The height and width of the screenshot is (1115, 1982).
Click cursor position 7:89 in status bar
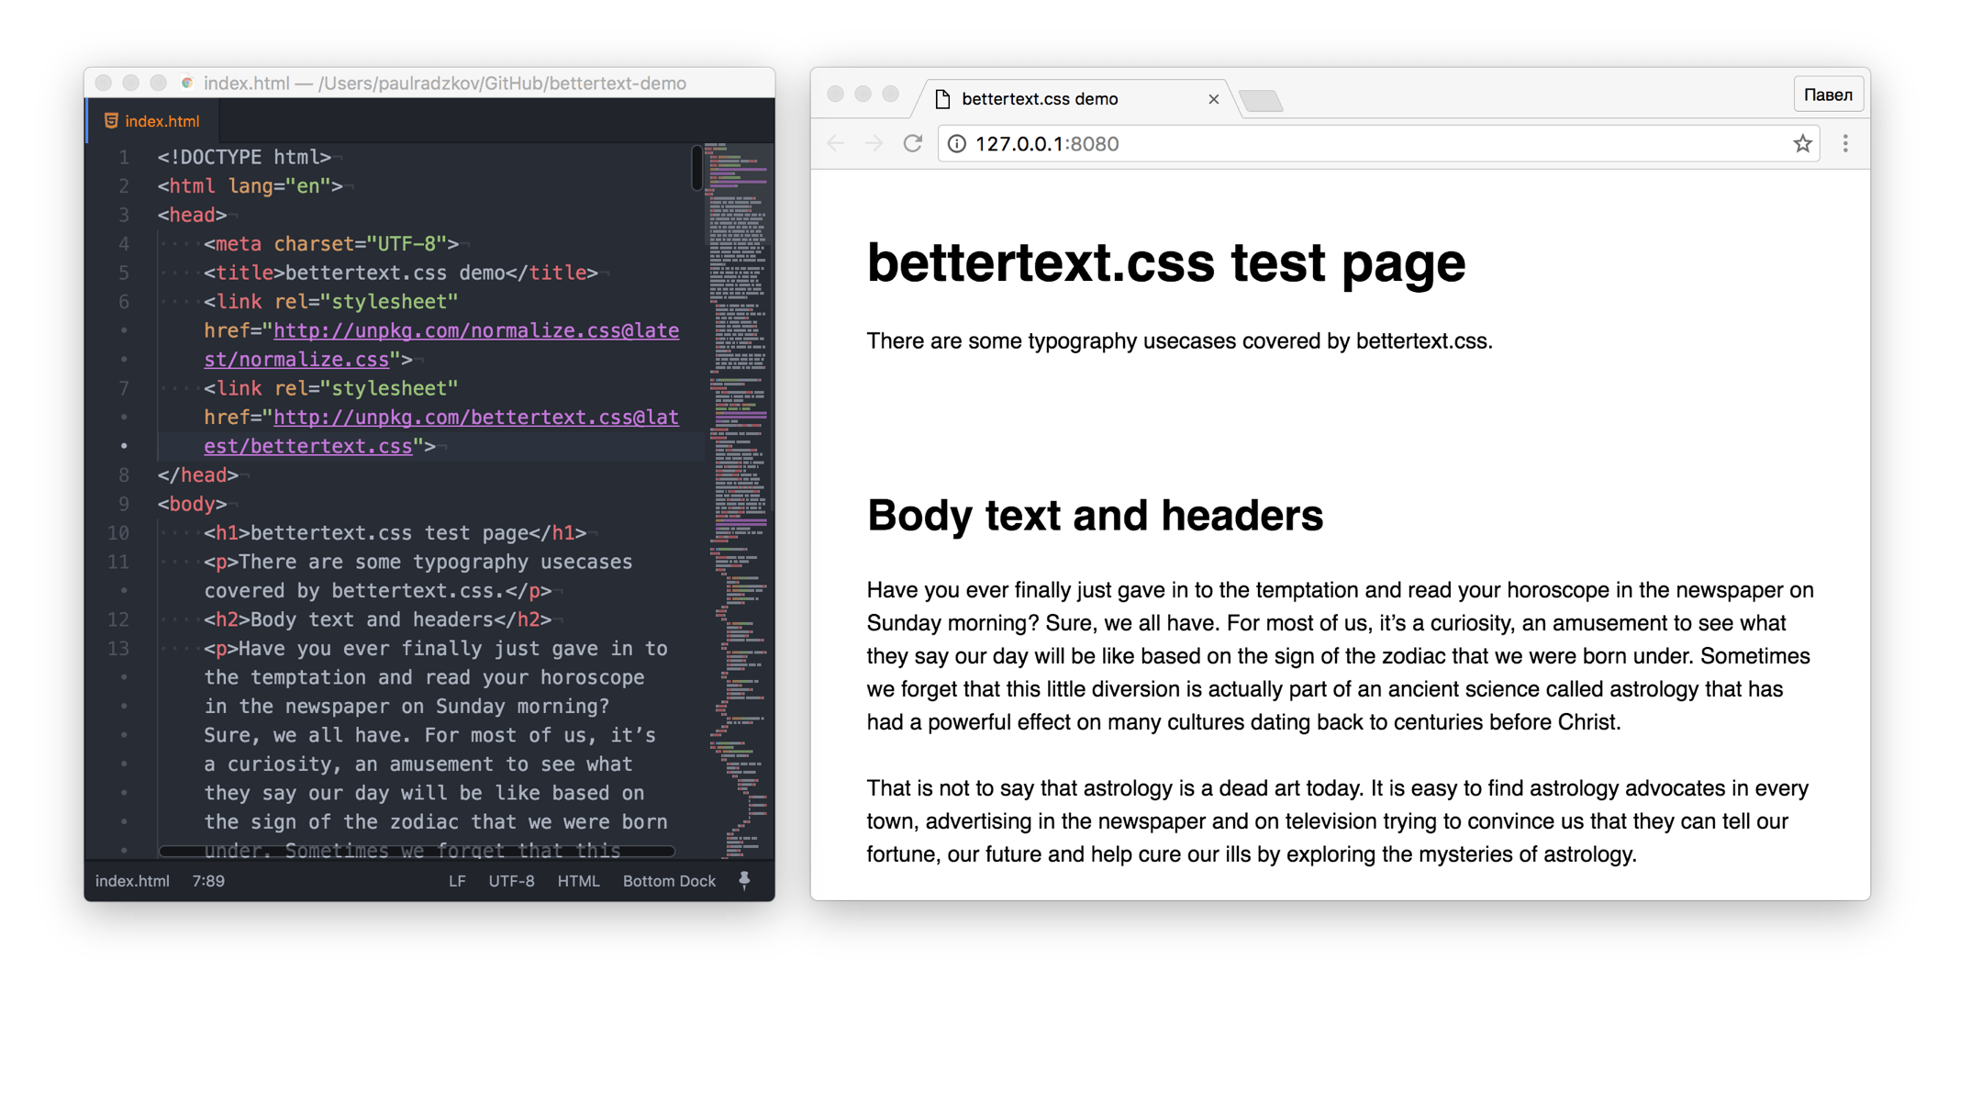(x=208, y=881)
